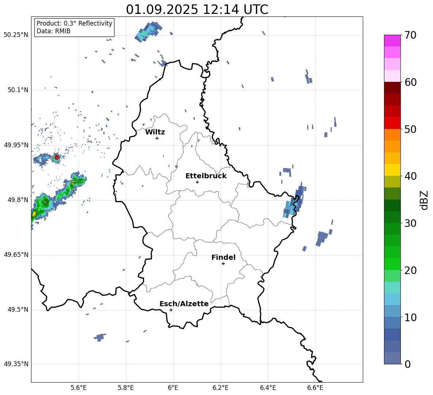
Task: Click the 70 label on colorbar
Action: tap(410, 35)
